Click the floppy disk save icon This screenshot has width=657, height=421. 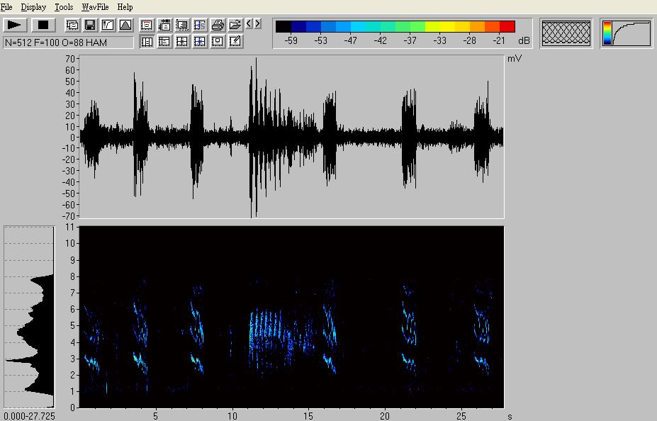point(90,25)
